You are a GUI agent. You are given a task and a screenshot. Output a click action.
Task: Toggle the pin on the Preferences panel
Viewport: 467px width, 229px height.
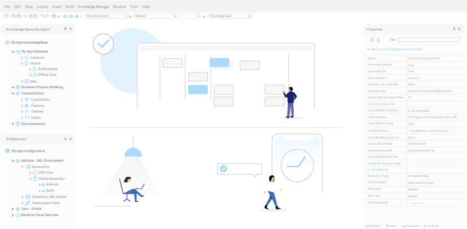click(65, 139)
